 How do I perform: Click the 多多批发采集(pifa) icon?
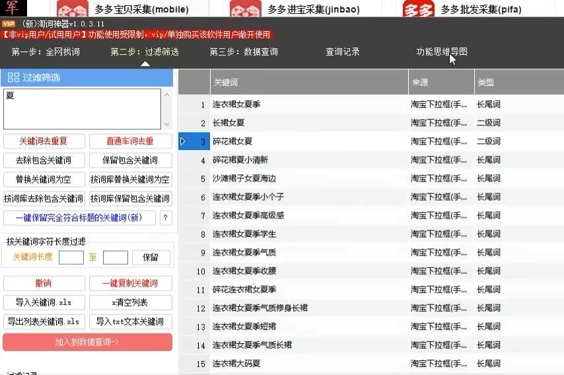click(418, 9)
